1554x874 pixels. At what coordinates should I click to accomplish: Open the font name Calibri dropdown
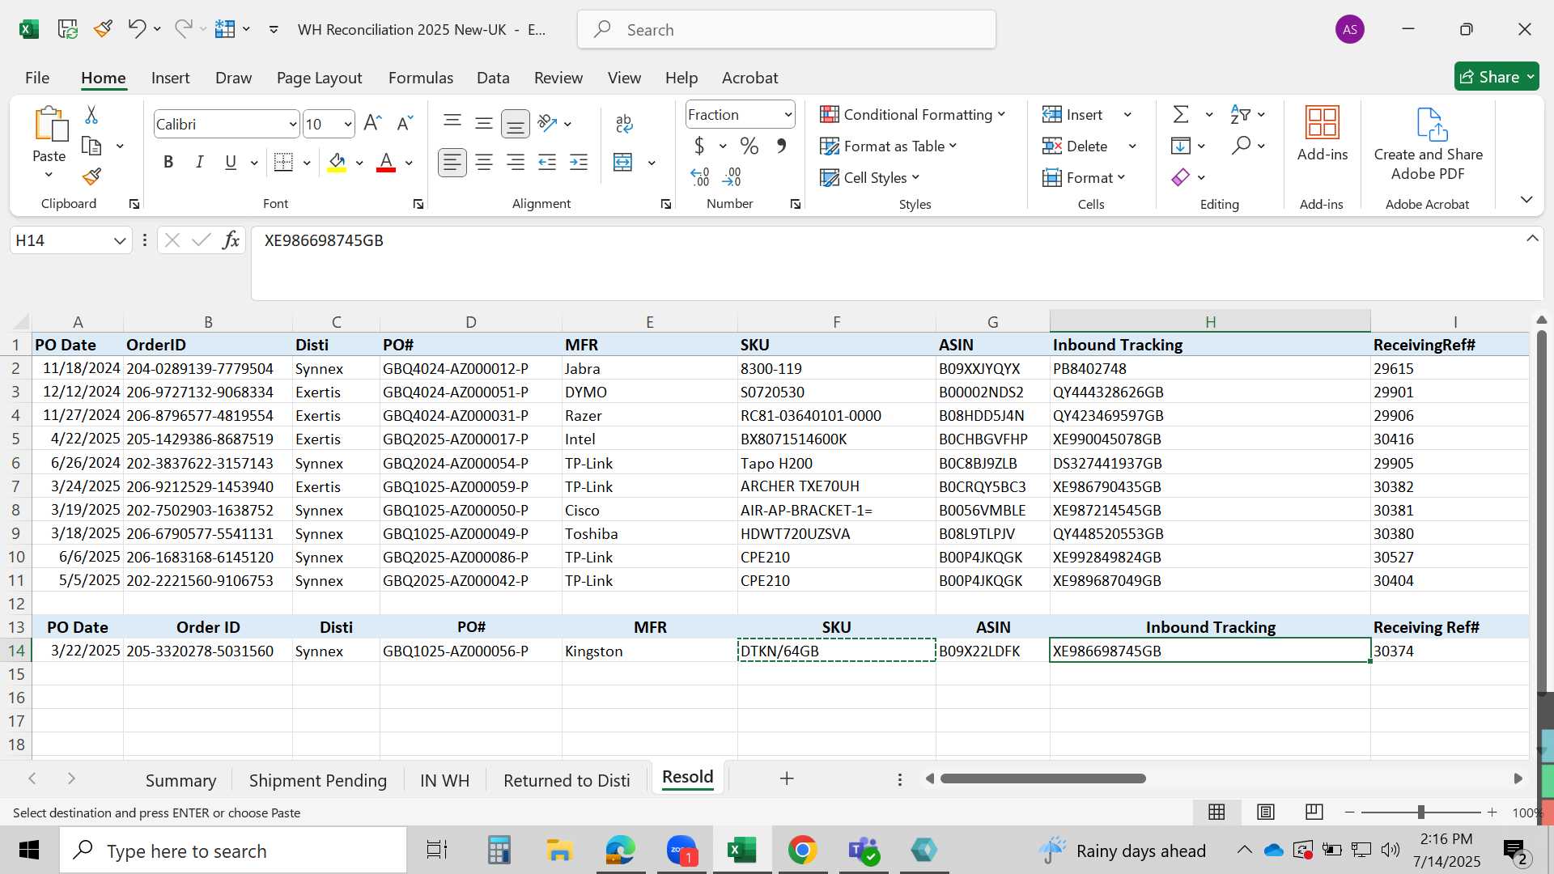tap(292, 125)
